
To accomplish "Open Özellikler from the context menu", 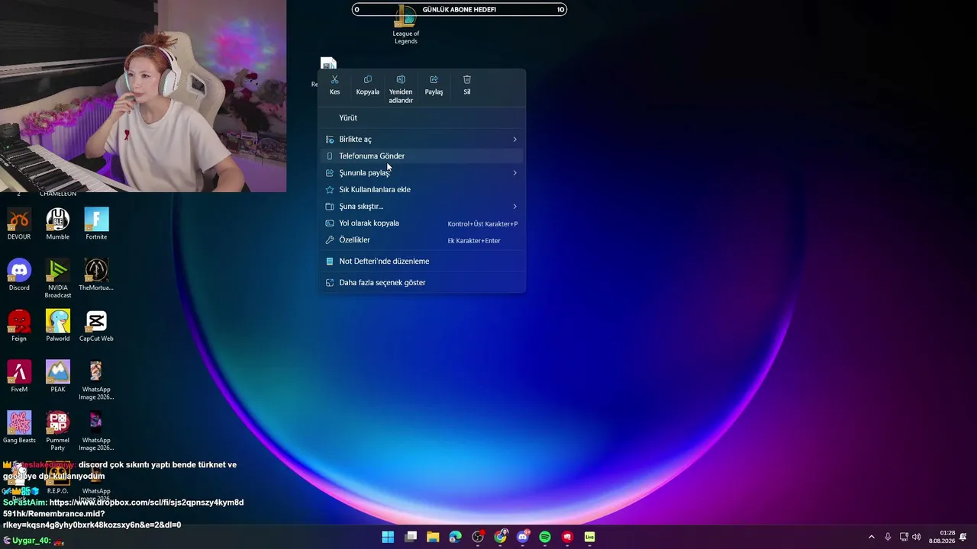I will (x=421, y=239).
